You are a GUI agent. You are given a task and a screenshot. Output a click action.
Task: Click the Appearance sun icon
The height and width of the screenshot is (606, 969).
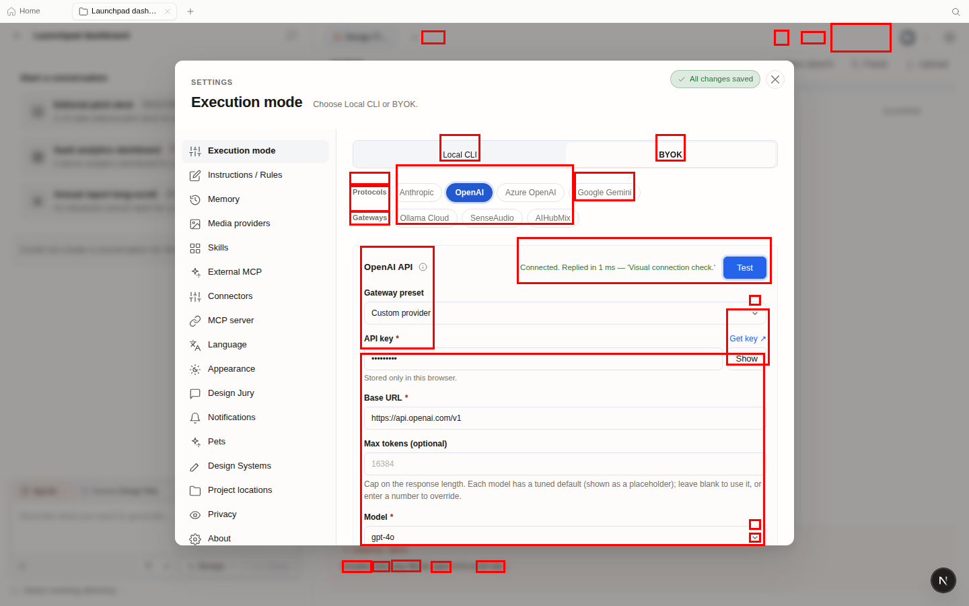(x=195, y=370)
